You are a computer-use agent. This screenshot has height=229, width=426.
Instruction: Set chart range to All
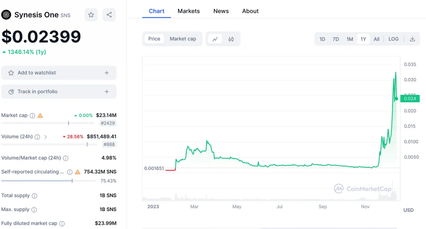click(x=376, y=39)
